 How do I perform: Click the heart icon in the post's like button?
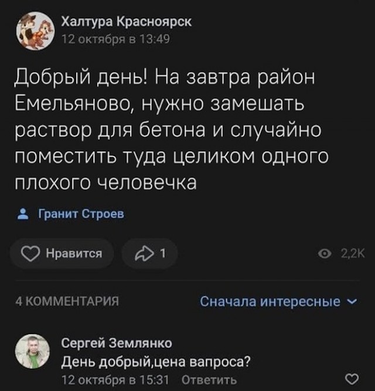30,253
